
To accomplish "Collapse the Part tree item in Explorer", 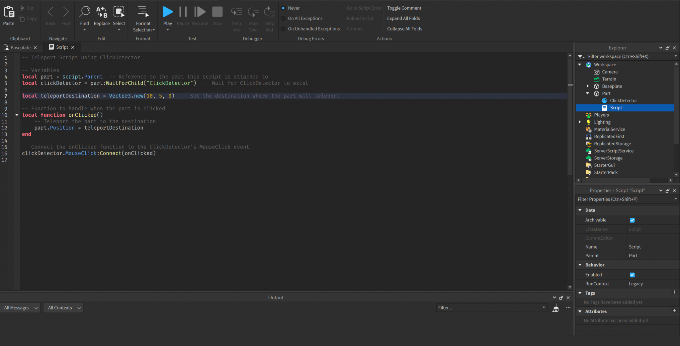I will click(x=588, y=93).
